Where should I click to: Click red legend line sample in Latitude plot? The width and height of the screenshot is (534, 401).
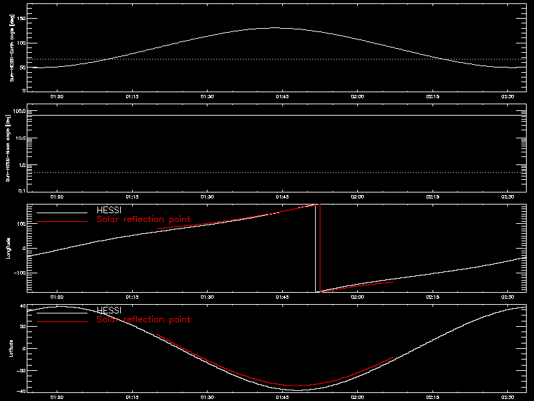tap(62, 322)
